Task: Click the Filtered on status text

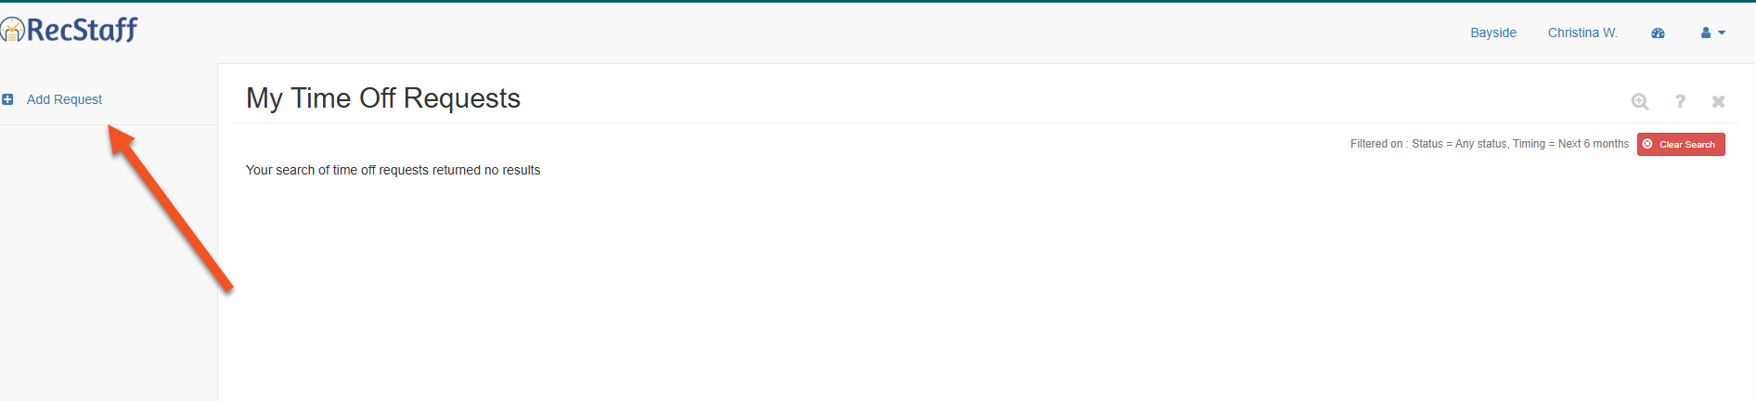Action: click(1490, 144)
